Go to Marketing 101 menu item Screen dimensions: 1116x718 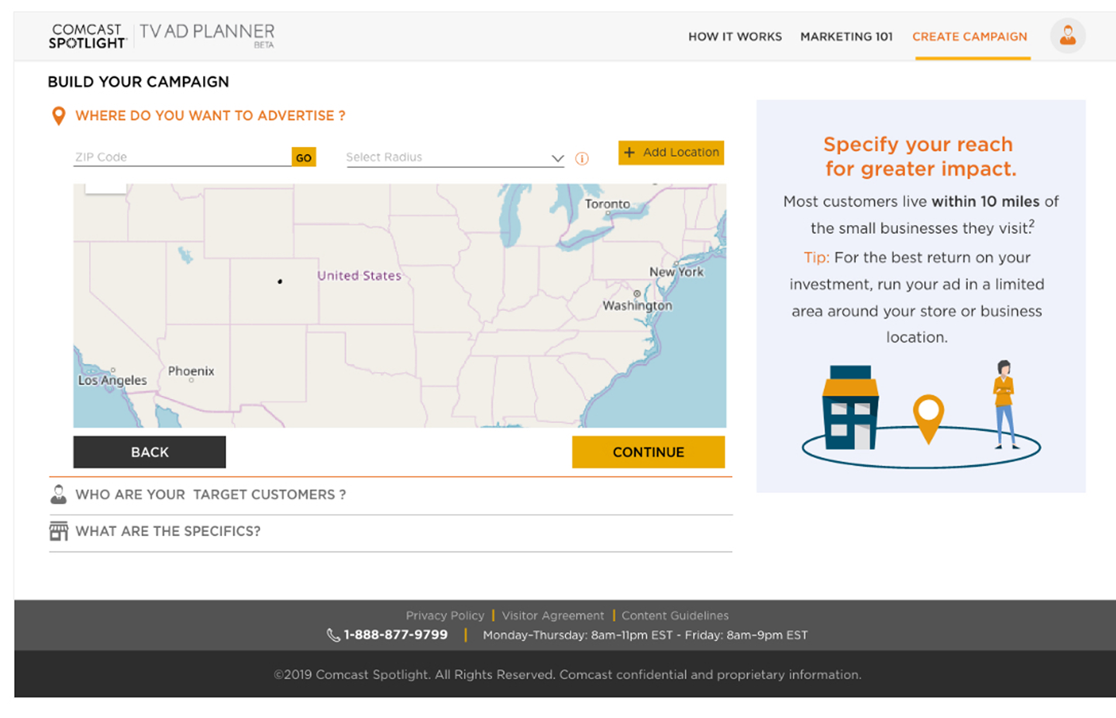point(846,37)
